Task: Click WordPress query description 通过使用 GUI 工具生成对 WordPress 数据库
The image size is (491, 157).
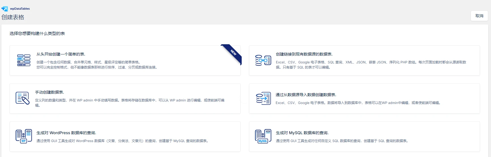Action: pyautogui.click(x=123, y=141)
